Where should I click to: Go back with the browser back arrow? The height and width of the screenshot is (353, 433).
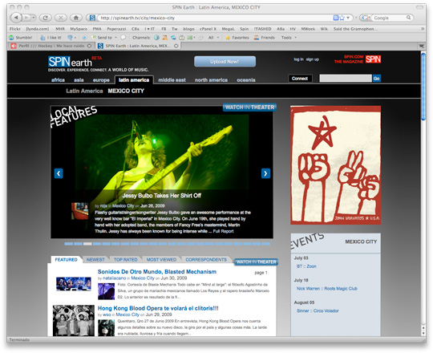[16, 18]
